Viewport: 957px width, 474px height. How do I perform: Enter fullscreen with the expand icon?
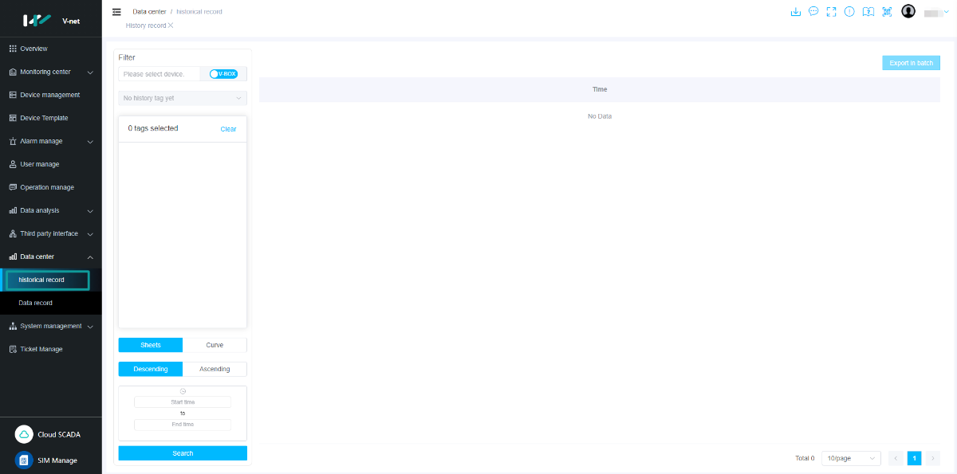pyautogui.click(x=831, y=12)
